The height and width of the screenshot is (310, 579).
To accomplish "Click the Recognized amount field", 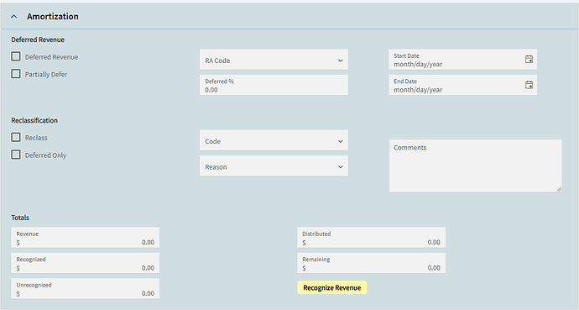I will tap(86, 263).
